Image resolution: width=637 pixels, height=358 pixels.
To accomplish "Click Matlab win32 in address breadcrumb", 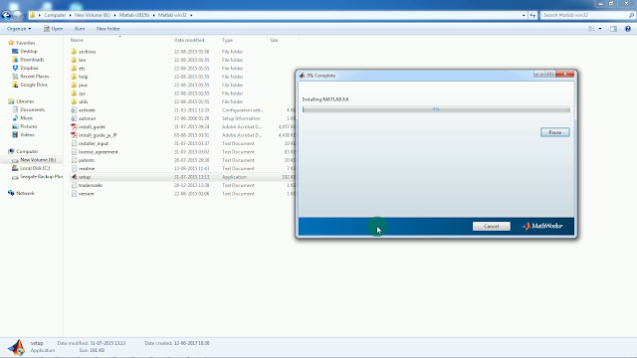I will pyautogui.click(x=172, y=15).
